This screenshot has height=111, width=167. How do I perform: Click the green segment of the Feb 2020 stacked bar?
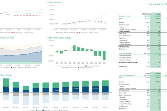(x=6, y=82)
